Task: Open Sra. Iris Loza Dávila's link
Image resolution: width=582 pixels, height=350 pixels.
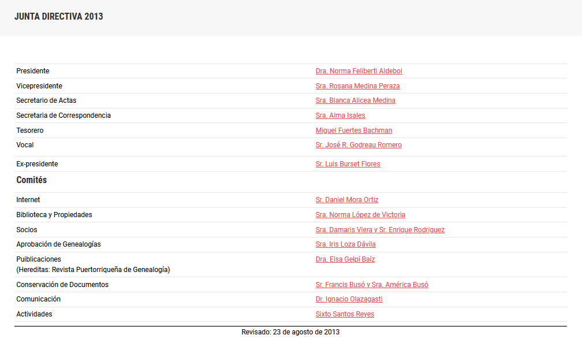Action: point(345,244)
